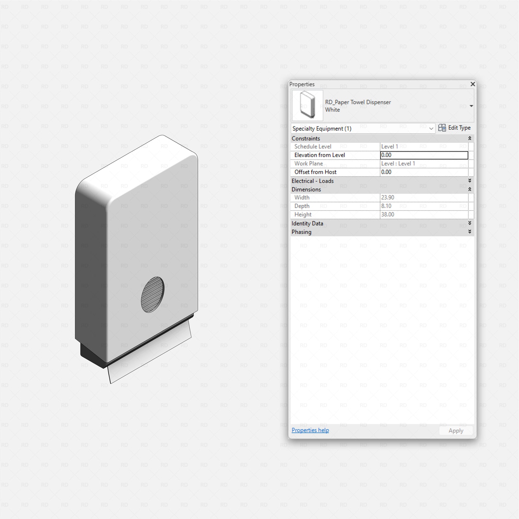Expand the Electrical - Loads section
519x519 pixels.
click(470, 181)
